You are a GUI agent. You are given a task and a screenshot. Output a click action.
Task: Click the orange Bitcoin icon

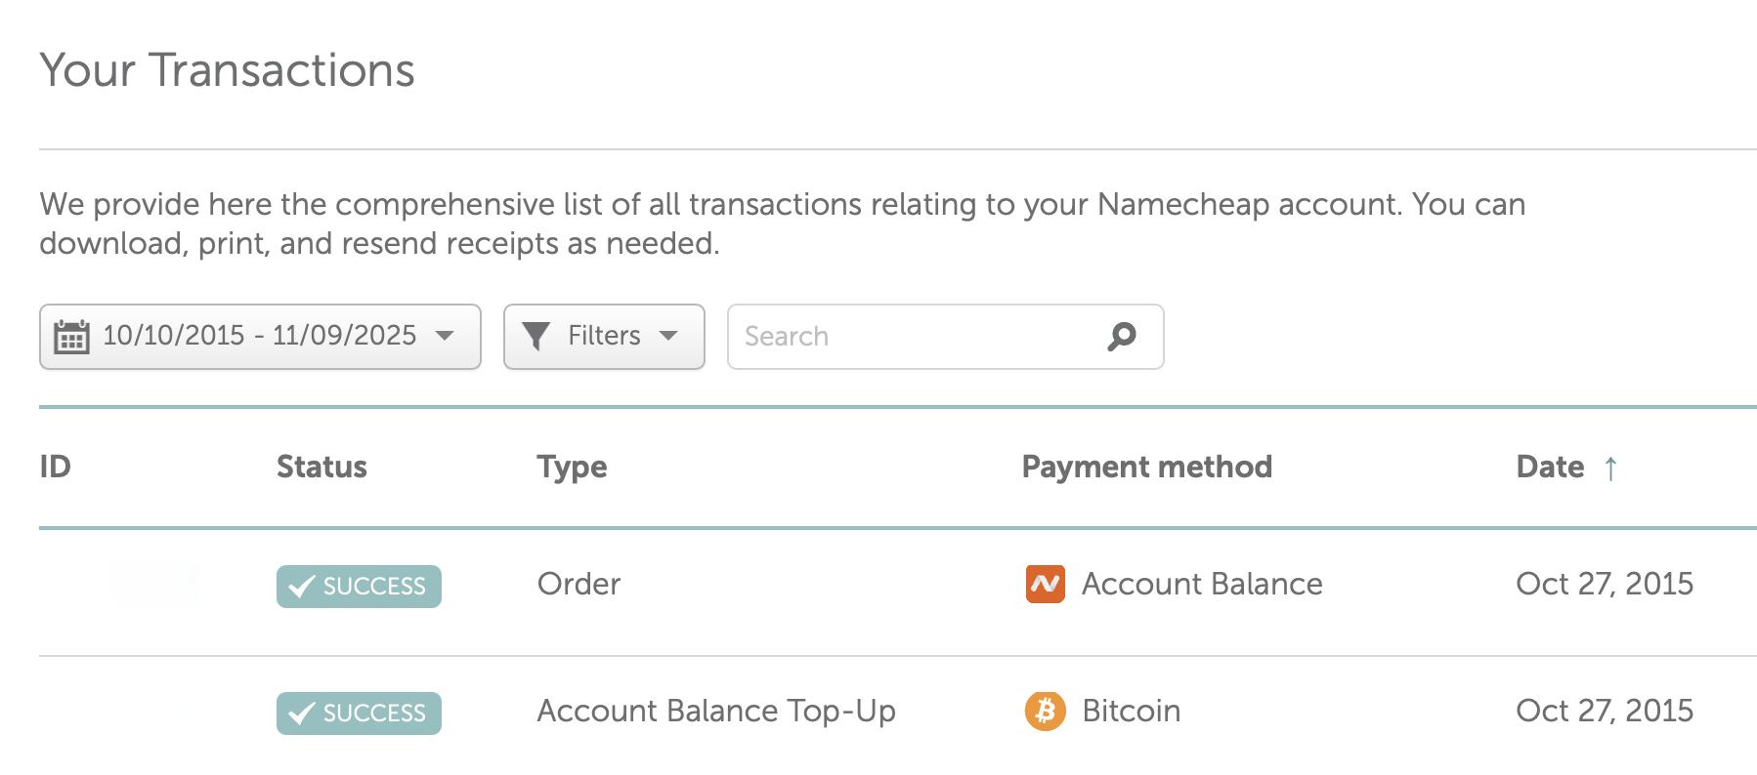tap(1045, 712)
